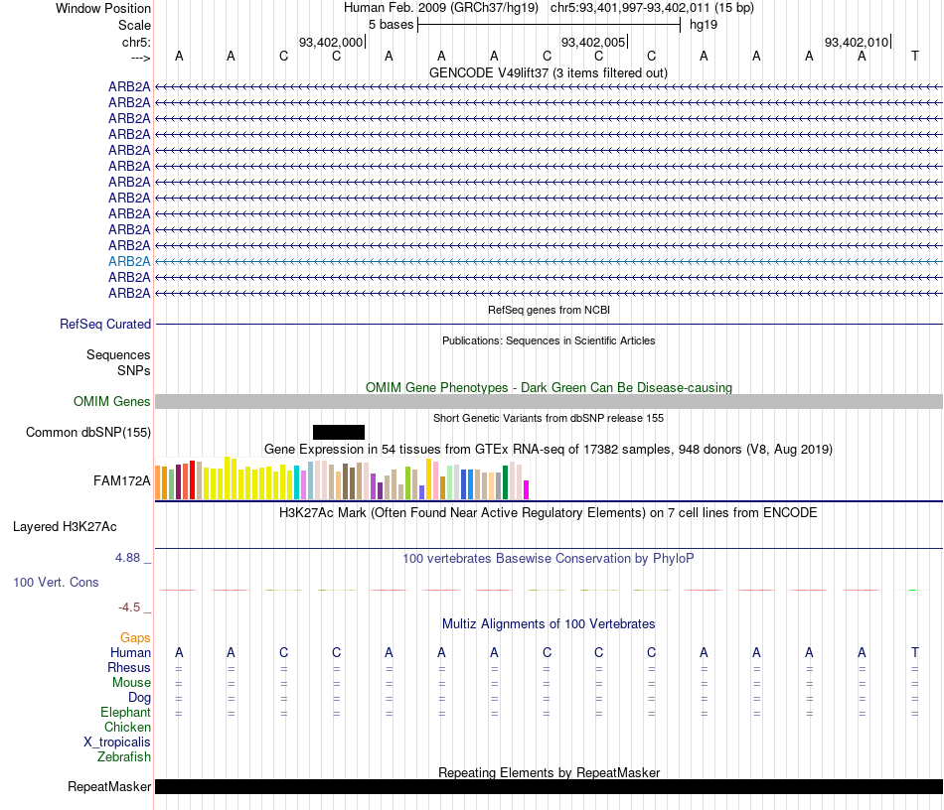The image size is (944, 810).
Task: Click 'Human Feb. 2009 (GRCh37/hg19)' assembly text
Action: pyautogui.click(x=440, y=8)
